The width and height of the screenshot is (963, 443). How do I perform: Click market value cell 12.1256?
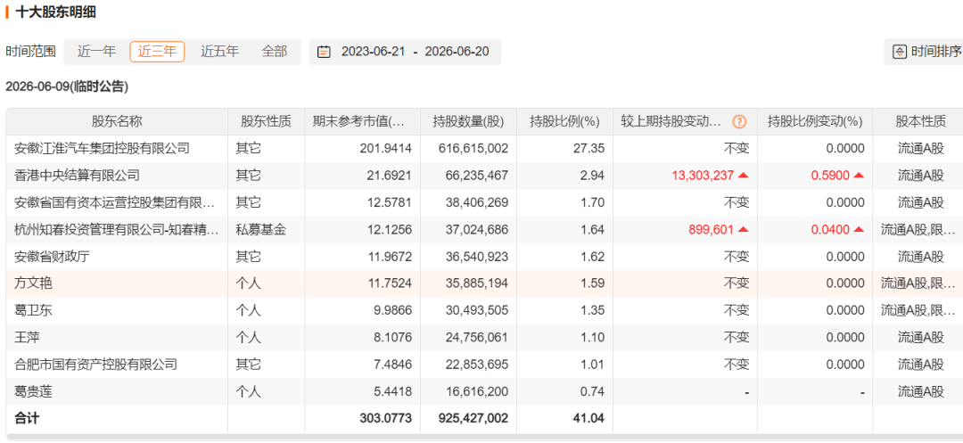[390, 229]
